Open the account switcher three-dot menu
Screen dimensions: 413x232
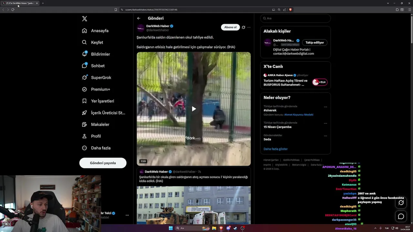[x=127, y=215]
